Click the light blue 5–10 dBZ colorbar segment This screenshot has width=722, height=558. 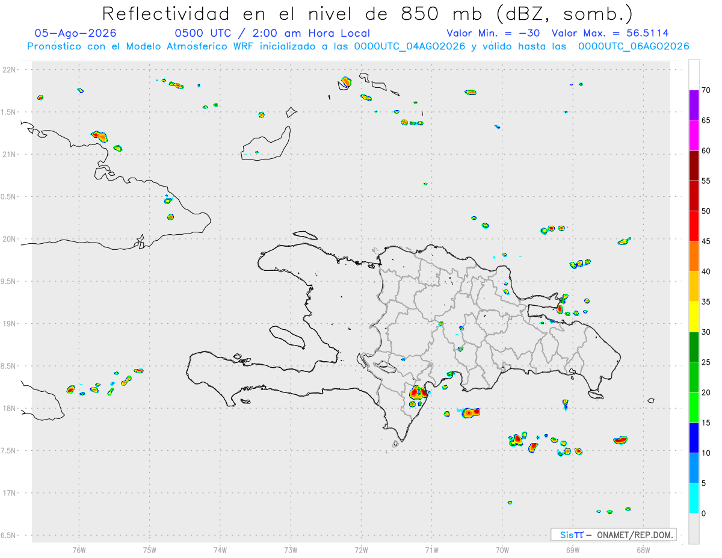coord(694,468)
